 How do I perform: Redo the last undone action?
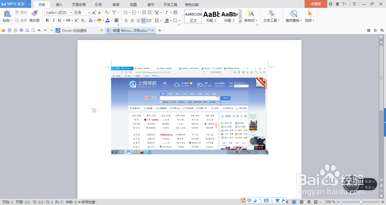pyautogui.click(x=45, y=30)
